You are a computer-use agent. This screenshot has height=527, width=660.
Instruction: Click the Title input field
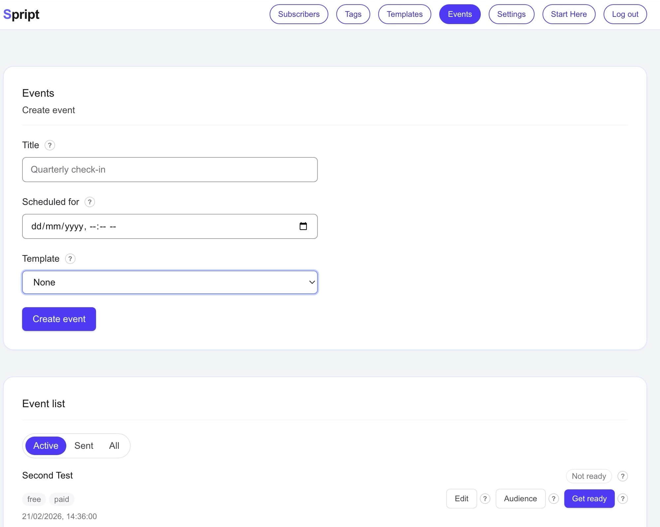click(x=170, y=170)
